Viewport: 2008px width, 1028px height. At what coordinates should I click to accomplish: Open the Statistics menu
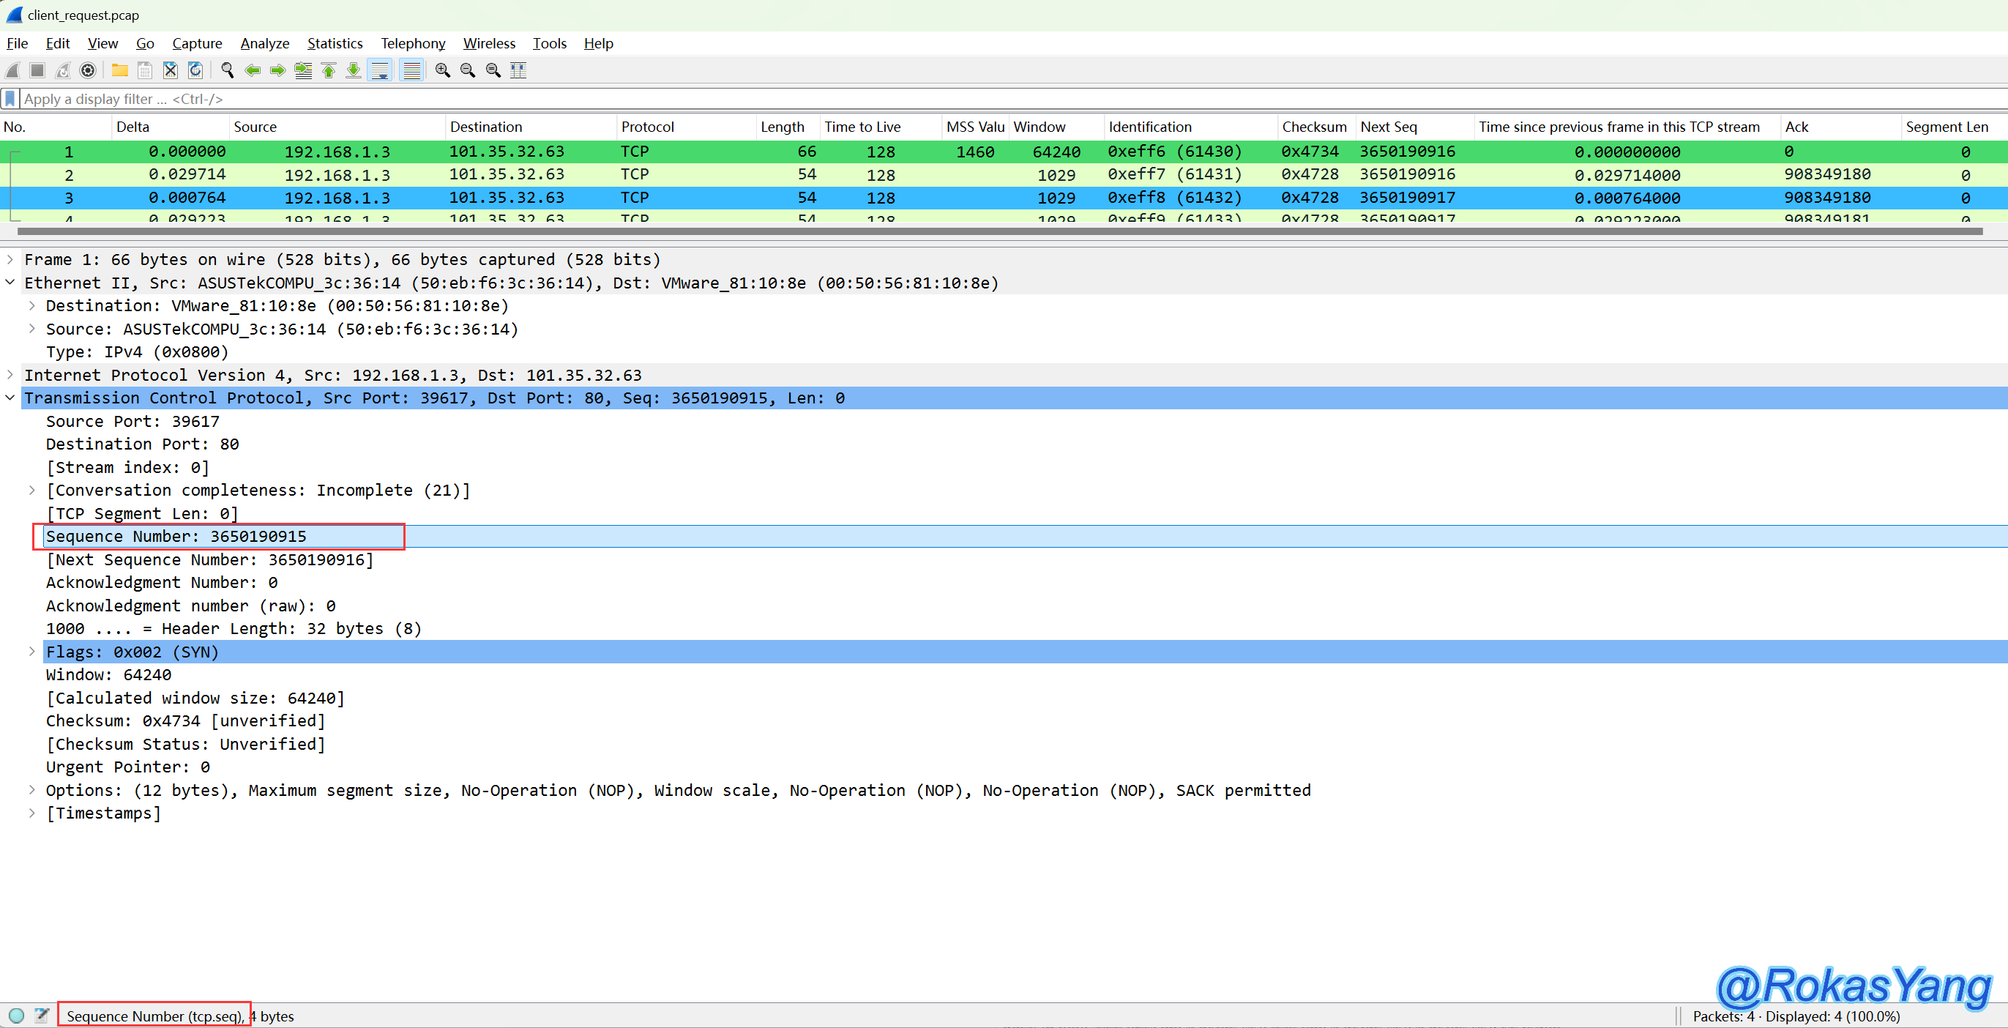pyautogui.click(x=335, y=44)
